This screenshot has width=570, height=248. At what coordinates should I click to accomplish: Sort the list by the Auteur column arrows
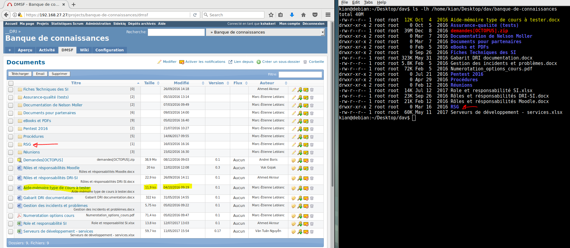click(286, 83)
